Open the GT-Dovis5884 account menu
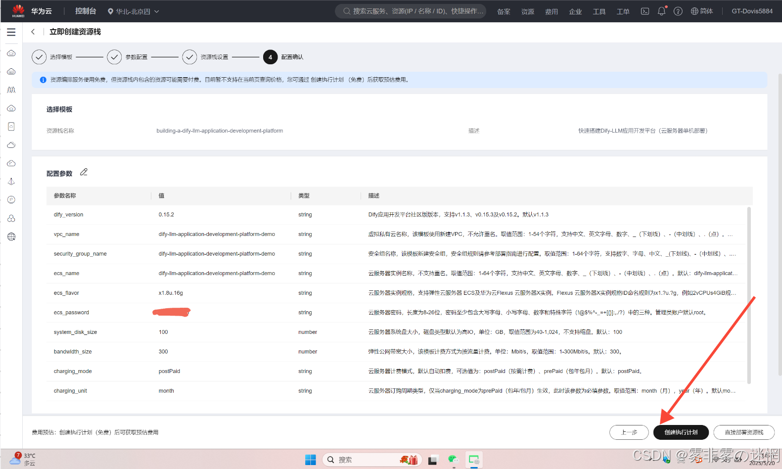782x469 pixels. click(x=752, y=11)
